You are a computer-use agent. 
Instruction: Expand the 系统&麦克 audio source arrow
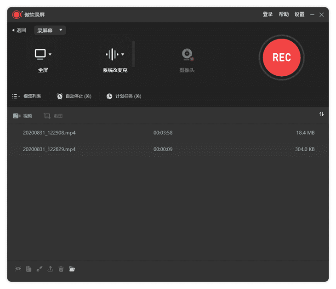123,54
